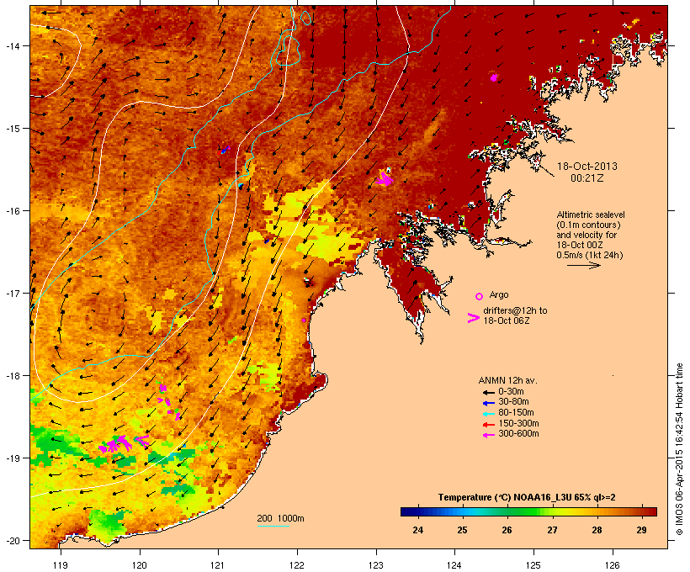Click the date text 18-Oct-2013

[587, 167]
